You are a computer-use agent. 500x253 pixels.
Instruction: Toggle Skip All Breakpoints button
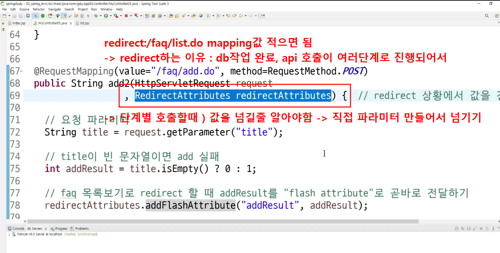tap(35, 16)
